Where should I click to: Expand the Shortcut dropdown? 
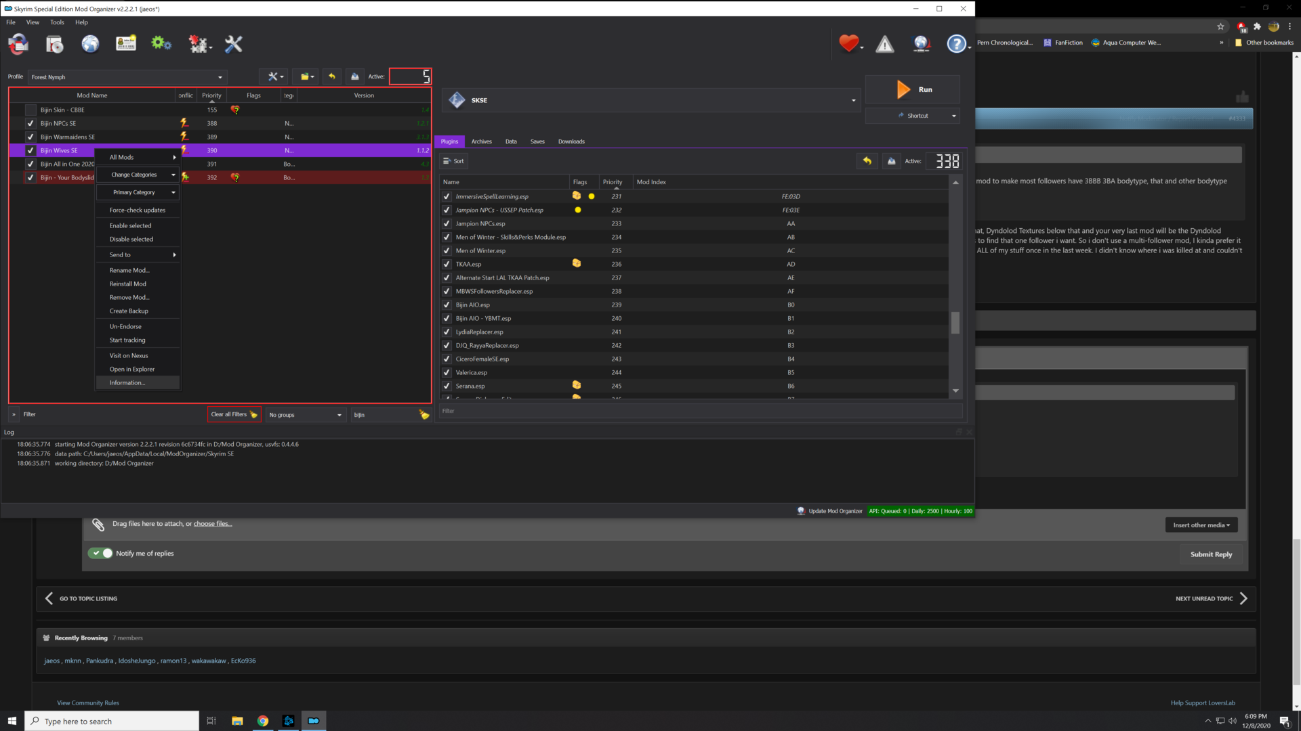point(953,116)
